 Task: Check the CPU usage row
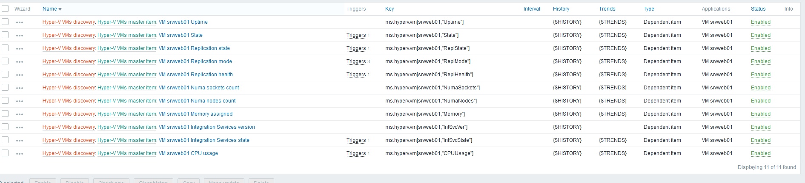5,153
